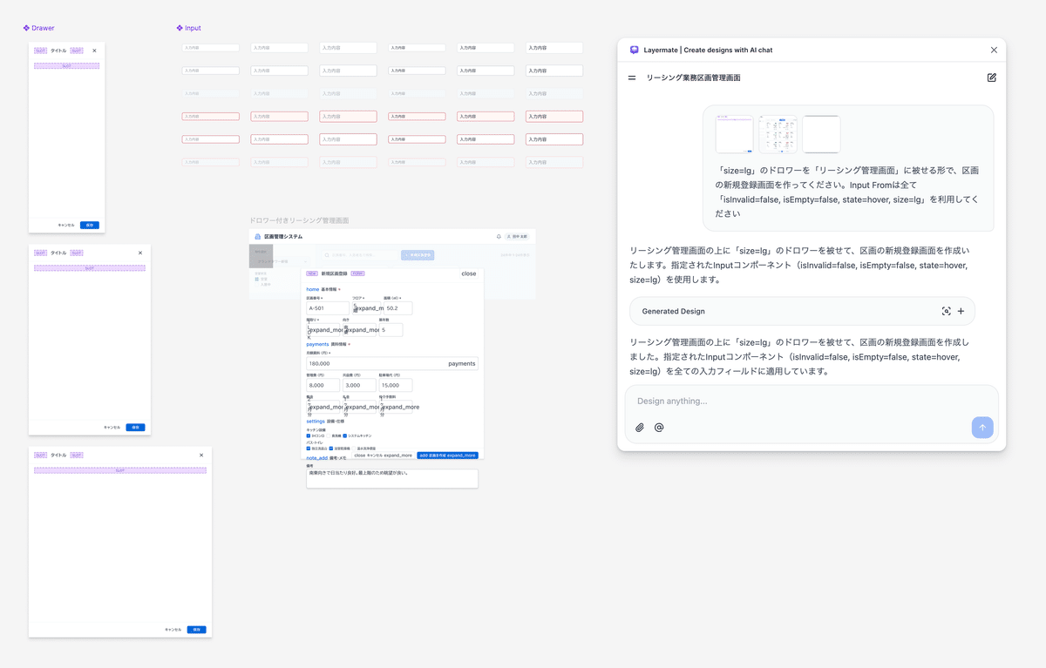Click the @ mention icon in the chat input
This screenshot has width=1046, height=668.
pos(660,427)
